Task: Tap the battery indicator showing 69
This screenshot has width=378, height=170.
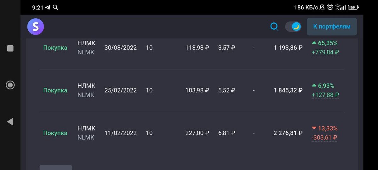Action: point(353,7)
